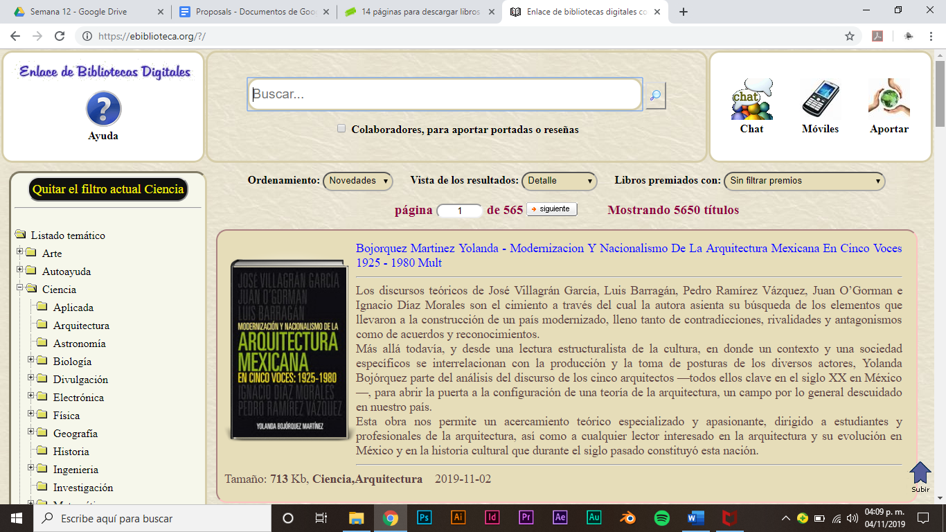Click the Investigación folder icon
Viewport: 946px width, 532px height.
coord(42,487)
